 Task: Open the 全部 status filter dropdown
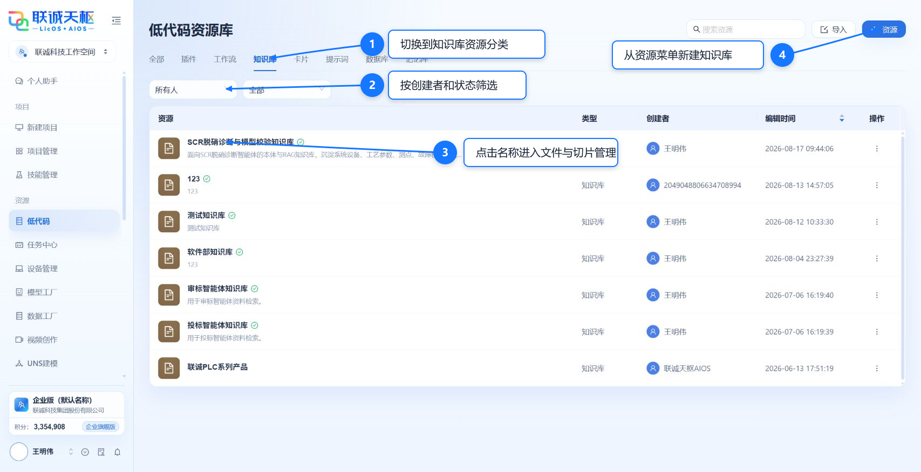click(x=287, y=90)
